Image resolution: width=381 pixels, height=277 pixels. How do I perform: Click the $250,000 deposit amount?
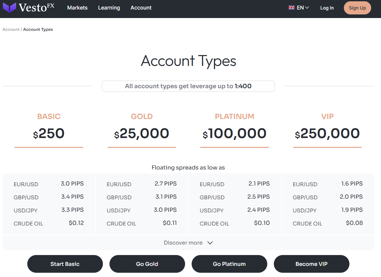tap(327, 133)
